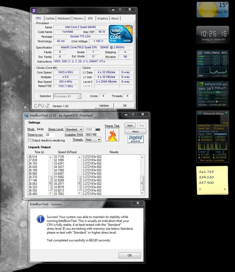
Task: Click the Stop button in IntelBurnTest
Action: [142, 125]
